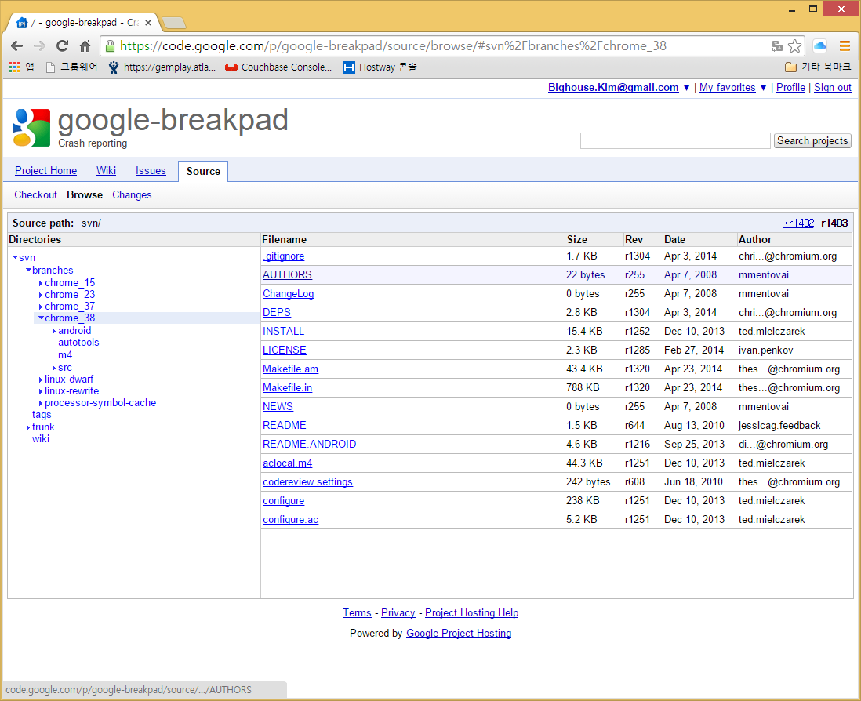Image resolution: width=861 pixels, height=701 pixels.
Task: Open the 그룹웨어 bookmark
Action: point(71,67)
